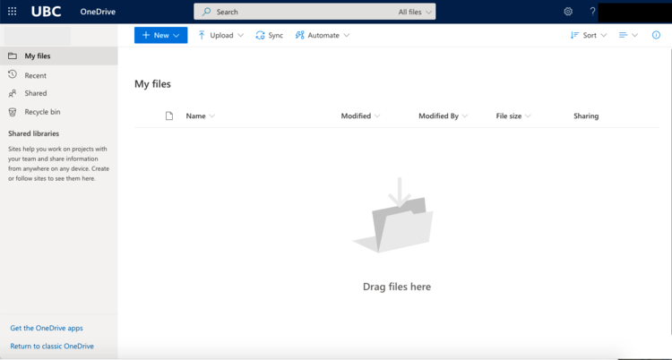Open Recycle bin in the sidebar
Screen dimensions: 672x360
point(59,112)
